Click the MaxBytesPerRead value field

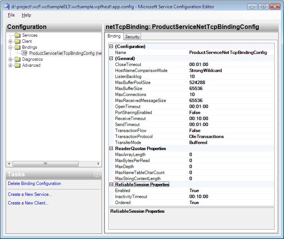pyautogui.click(x=231, y=161)
